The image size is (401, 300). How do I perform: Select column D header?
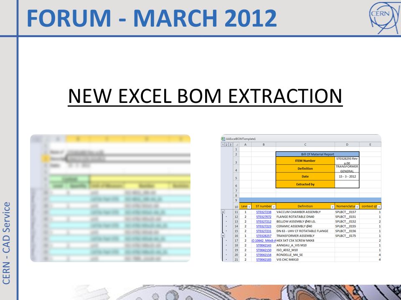tap(347, 145)
